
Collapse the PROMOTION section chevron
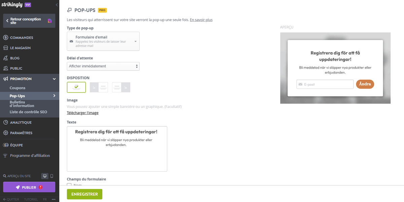click(x=54, y=79)
